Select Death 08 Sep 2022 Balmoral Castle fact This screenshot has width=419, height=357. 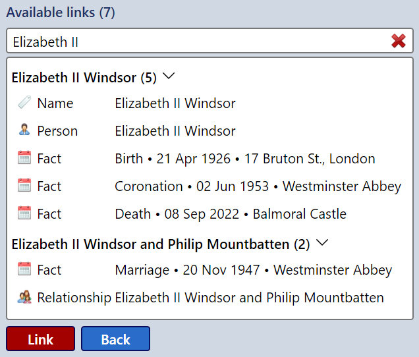coord(231,214)
